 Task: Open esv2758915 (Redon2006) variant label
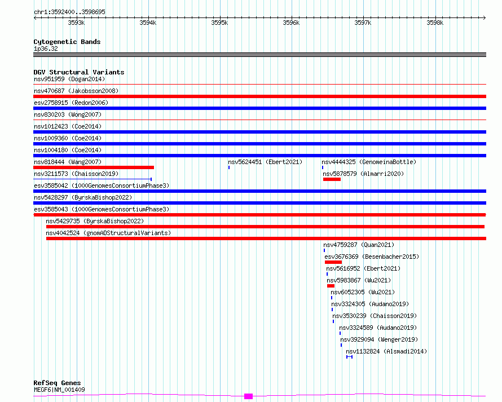point(71,103)
